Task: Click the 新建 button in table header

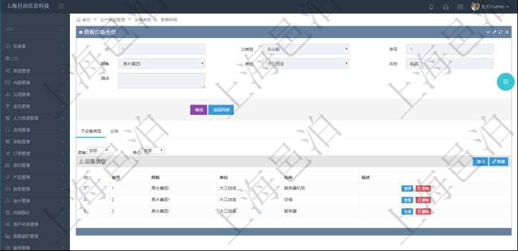Action: [499, 162]
